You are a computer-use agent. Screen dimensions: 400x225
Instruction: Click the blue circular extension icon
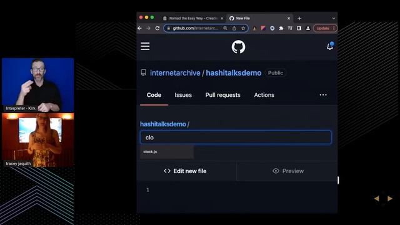pyautogui.click(x=272, y=28)
